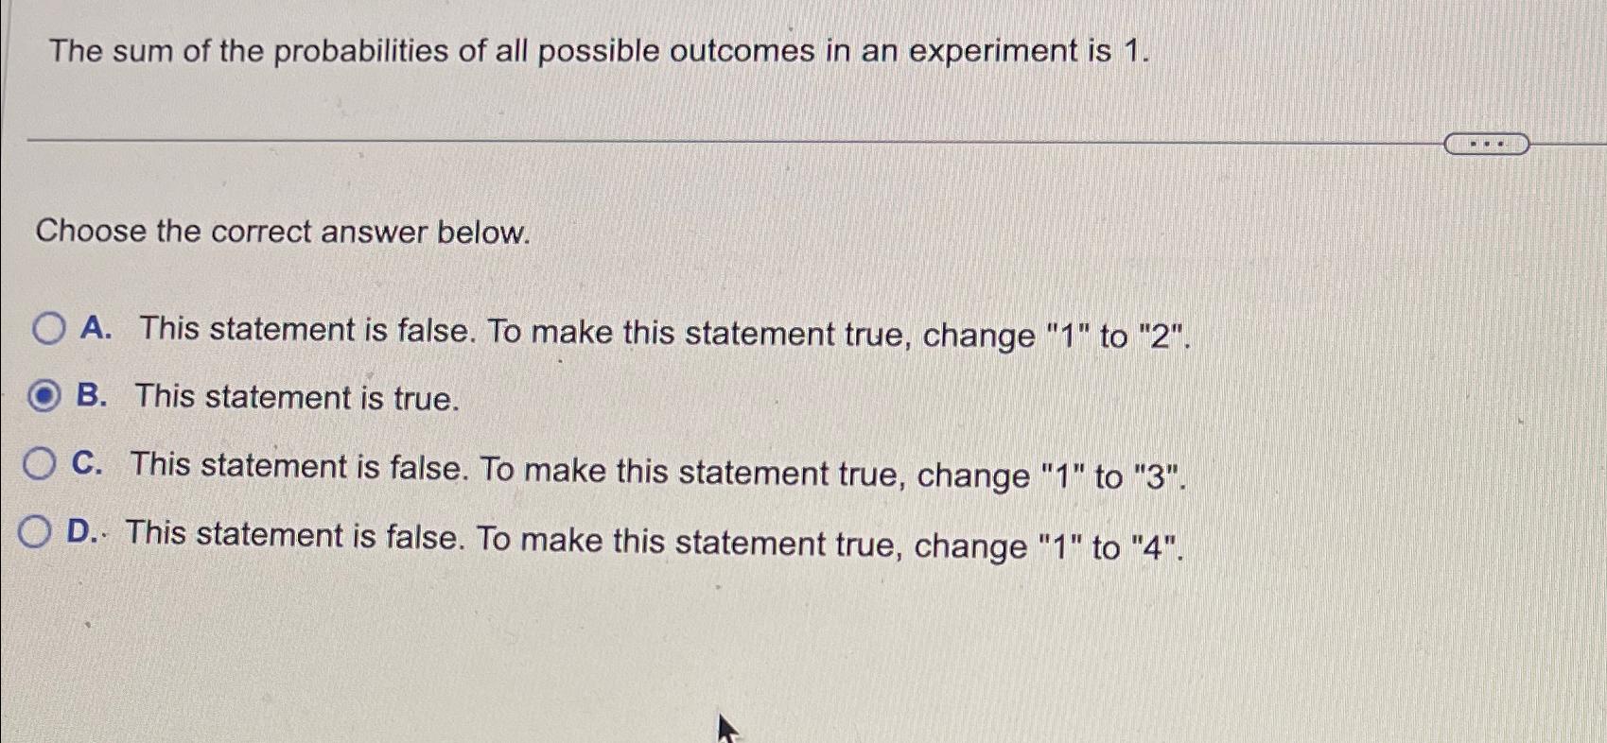The image size is (1607, 743).
Task: Select radio button for option D
Action: 36,532
